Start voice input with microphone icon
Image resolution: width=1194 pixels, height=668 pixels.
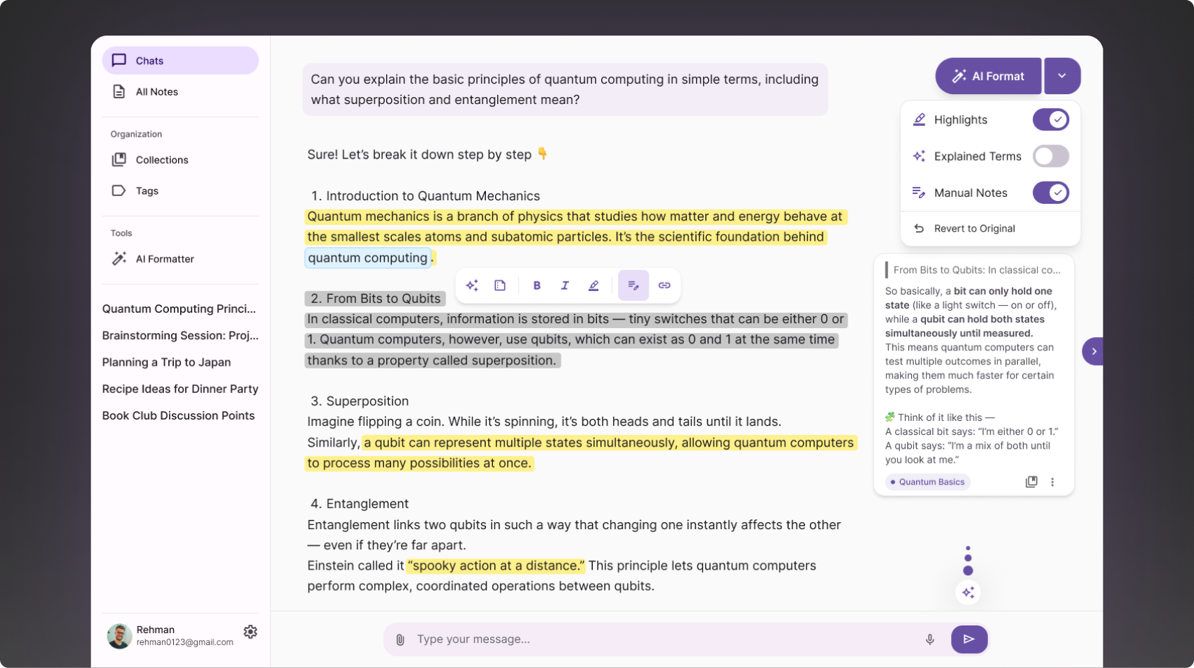click(x=930, y=639)
